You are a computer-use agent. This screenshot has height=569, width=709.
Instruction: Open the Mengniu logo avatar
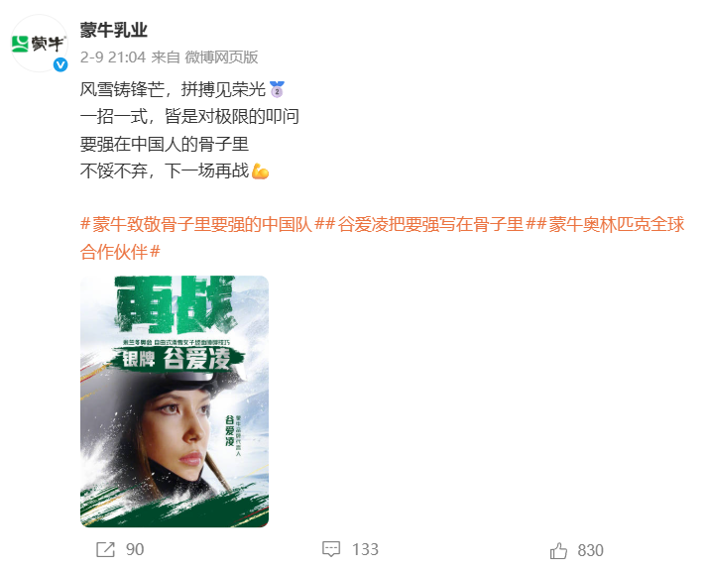40,44
